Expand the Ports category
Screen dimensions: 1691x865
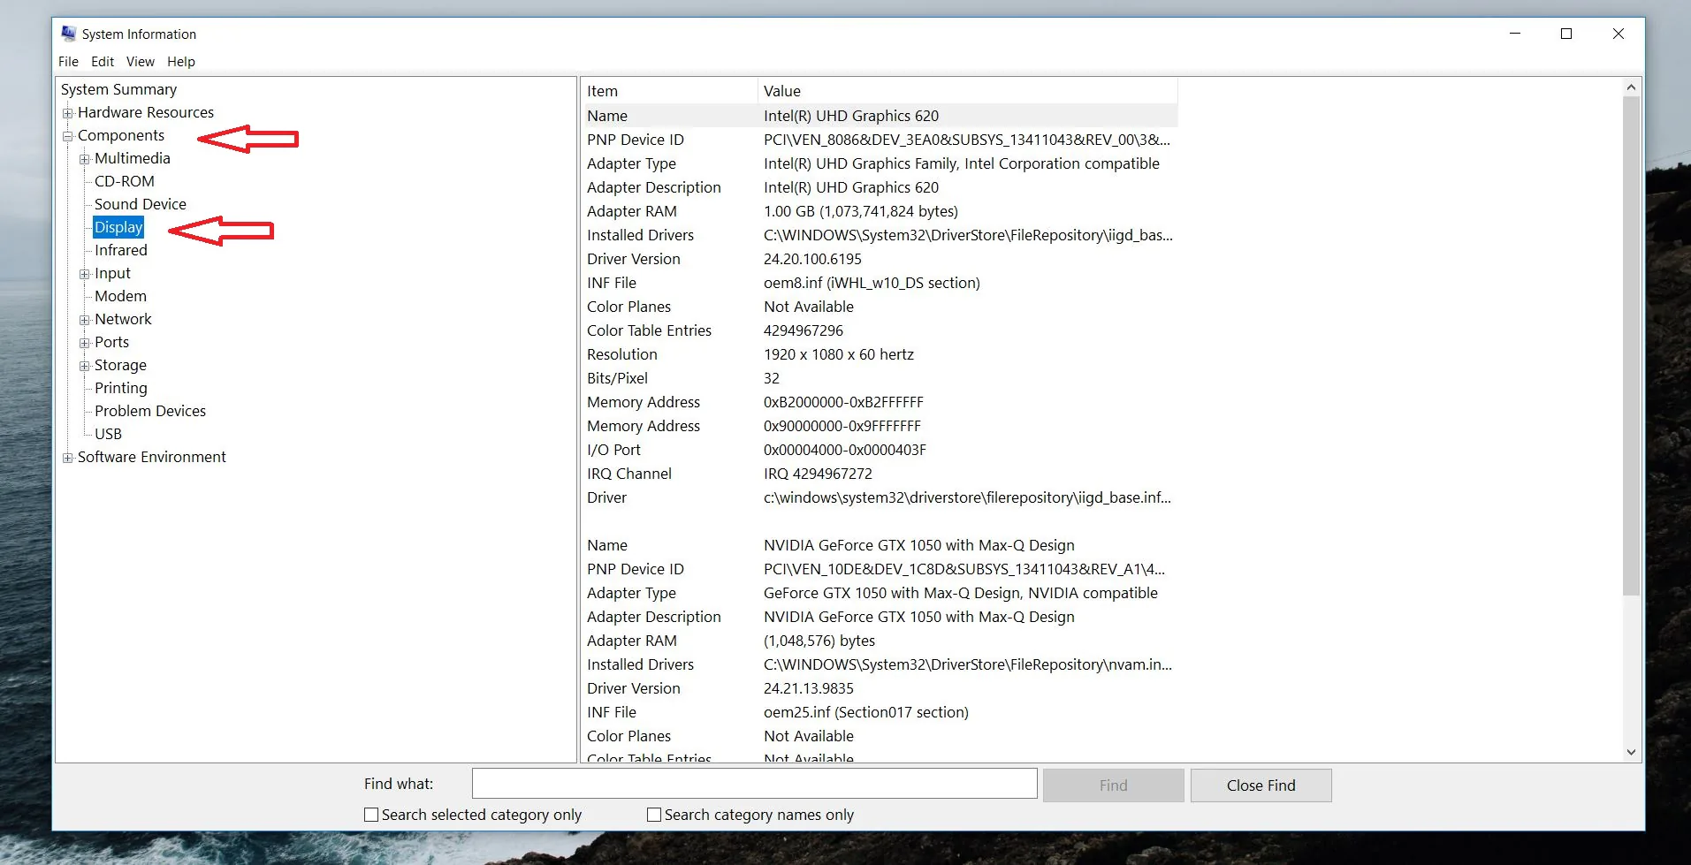pyautogui.click(x=85, y=343)
